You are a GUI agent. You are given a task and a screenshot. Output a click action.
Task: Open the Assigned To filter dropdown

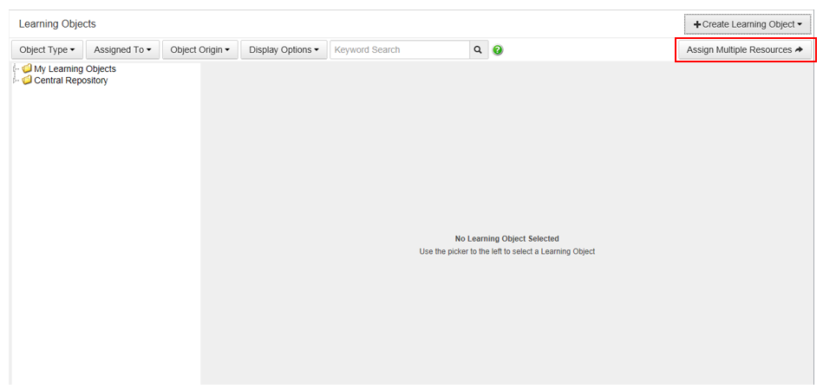(122, 50)
